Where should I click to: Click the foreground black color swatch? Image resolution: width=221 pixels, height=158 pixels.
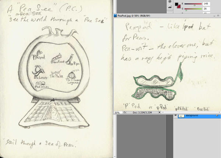(176, 4)
